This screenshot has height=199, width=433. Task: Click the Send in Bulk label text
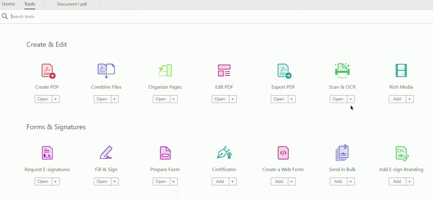pos(342,169)
